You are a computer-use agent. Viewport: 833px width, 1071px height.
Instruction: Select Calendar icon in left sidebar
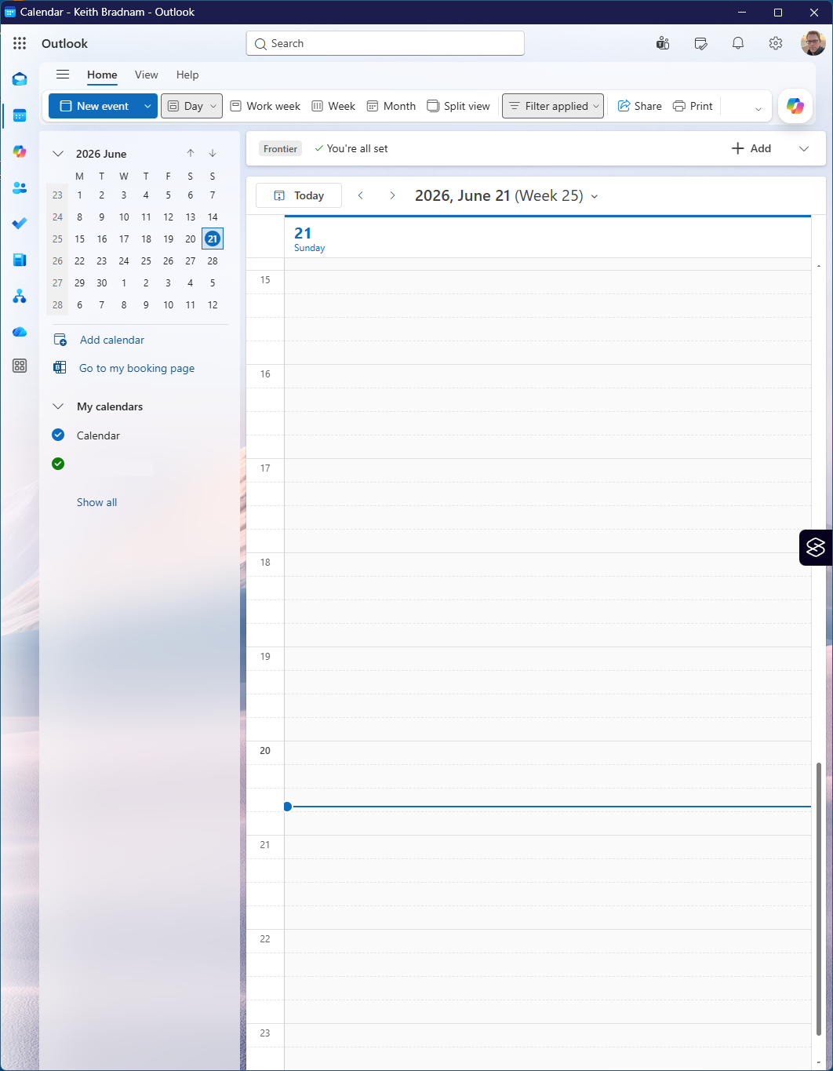[x=20, y=115]
